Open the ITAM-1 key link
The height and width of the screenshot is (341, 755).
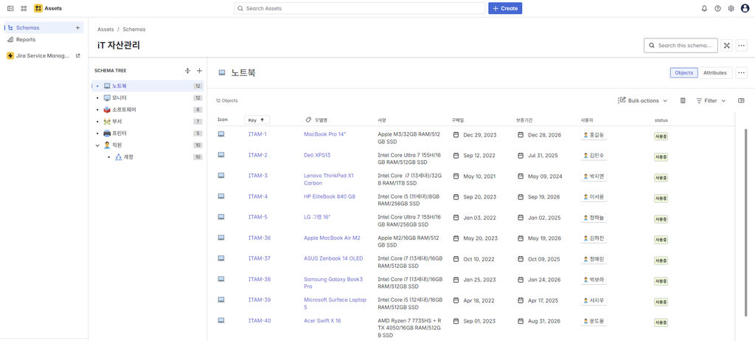pos(257,134)
